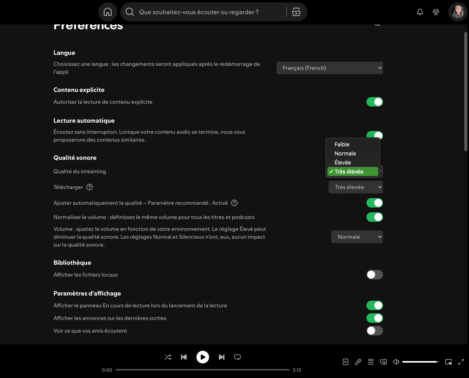Open the profile avatar menu
469x378 pixels.
point(458,12)
